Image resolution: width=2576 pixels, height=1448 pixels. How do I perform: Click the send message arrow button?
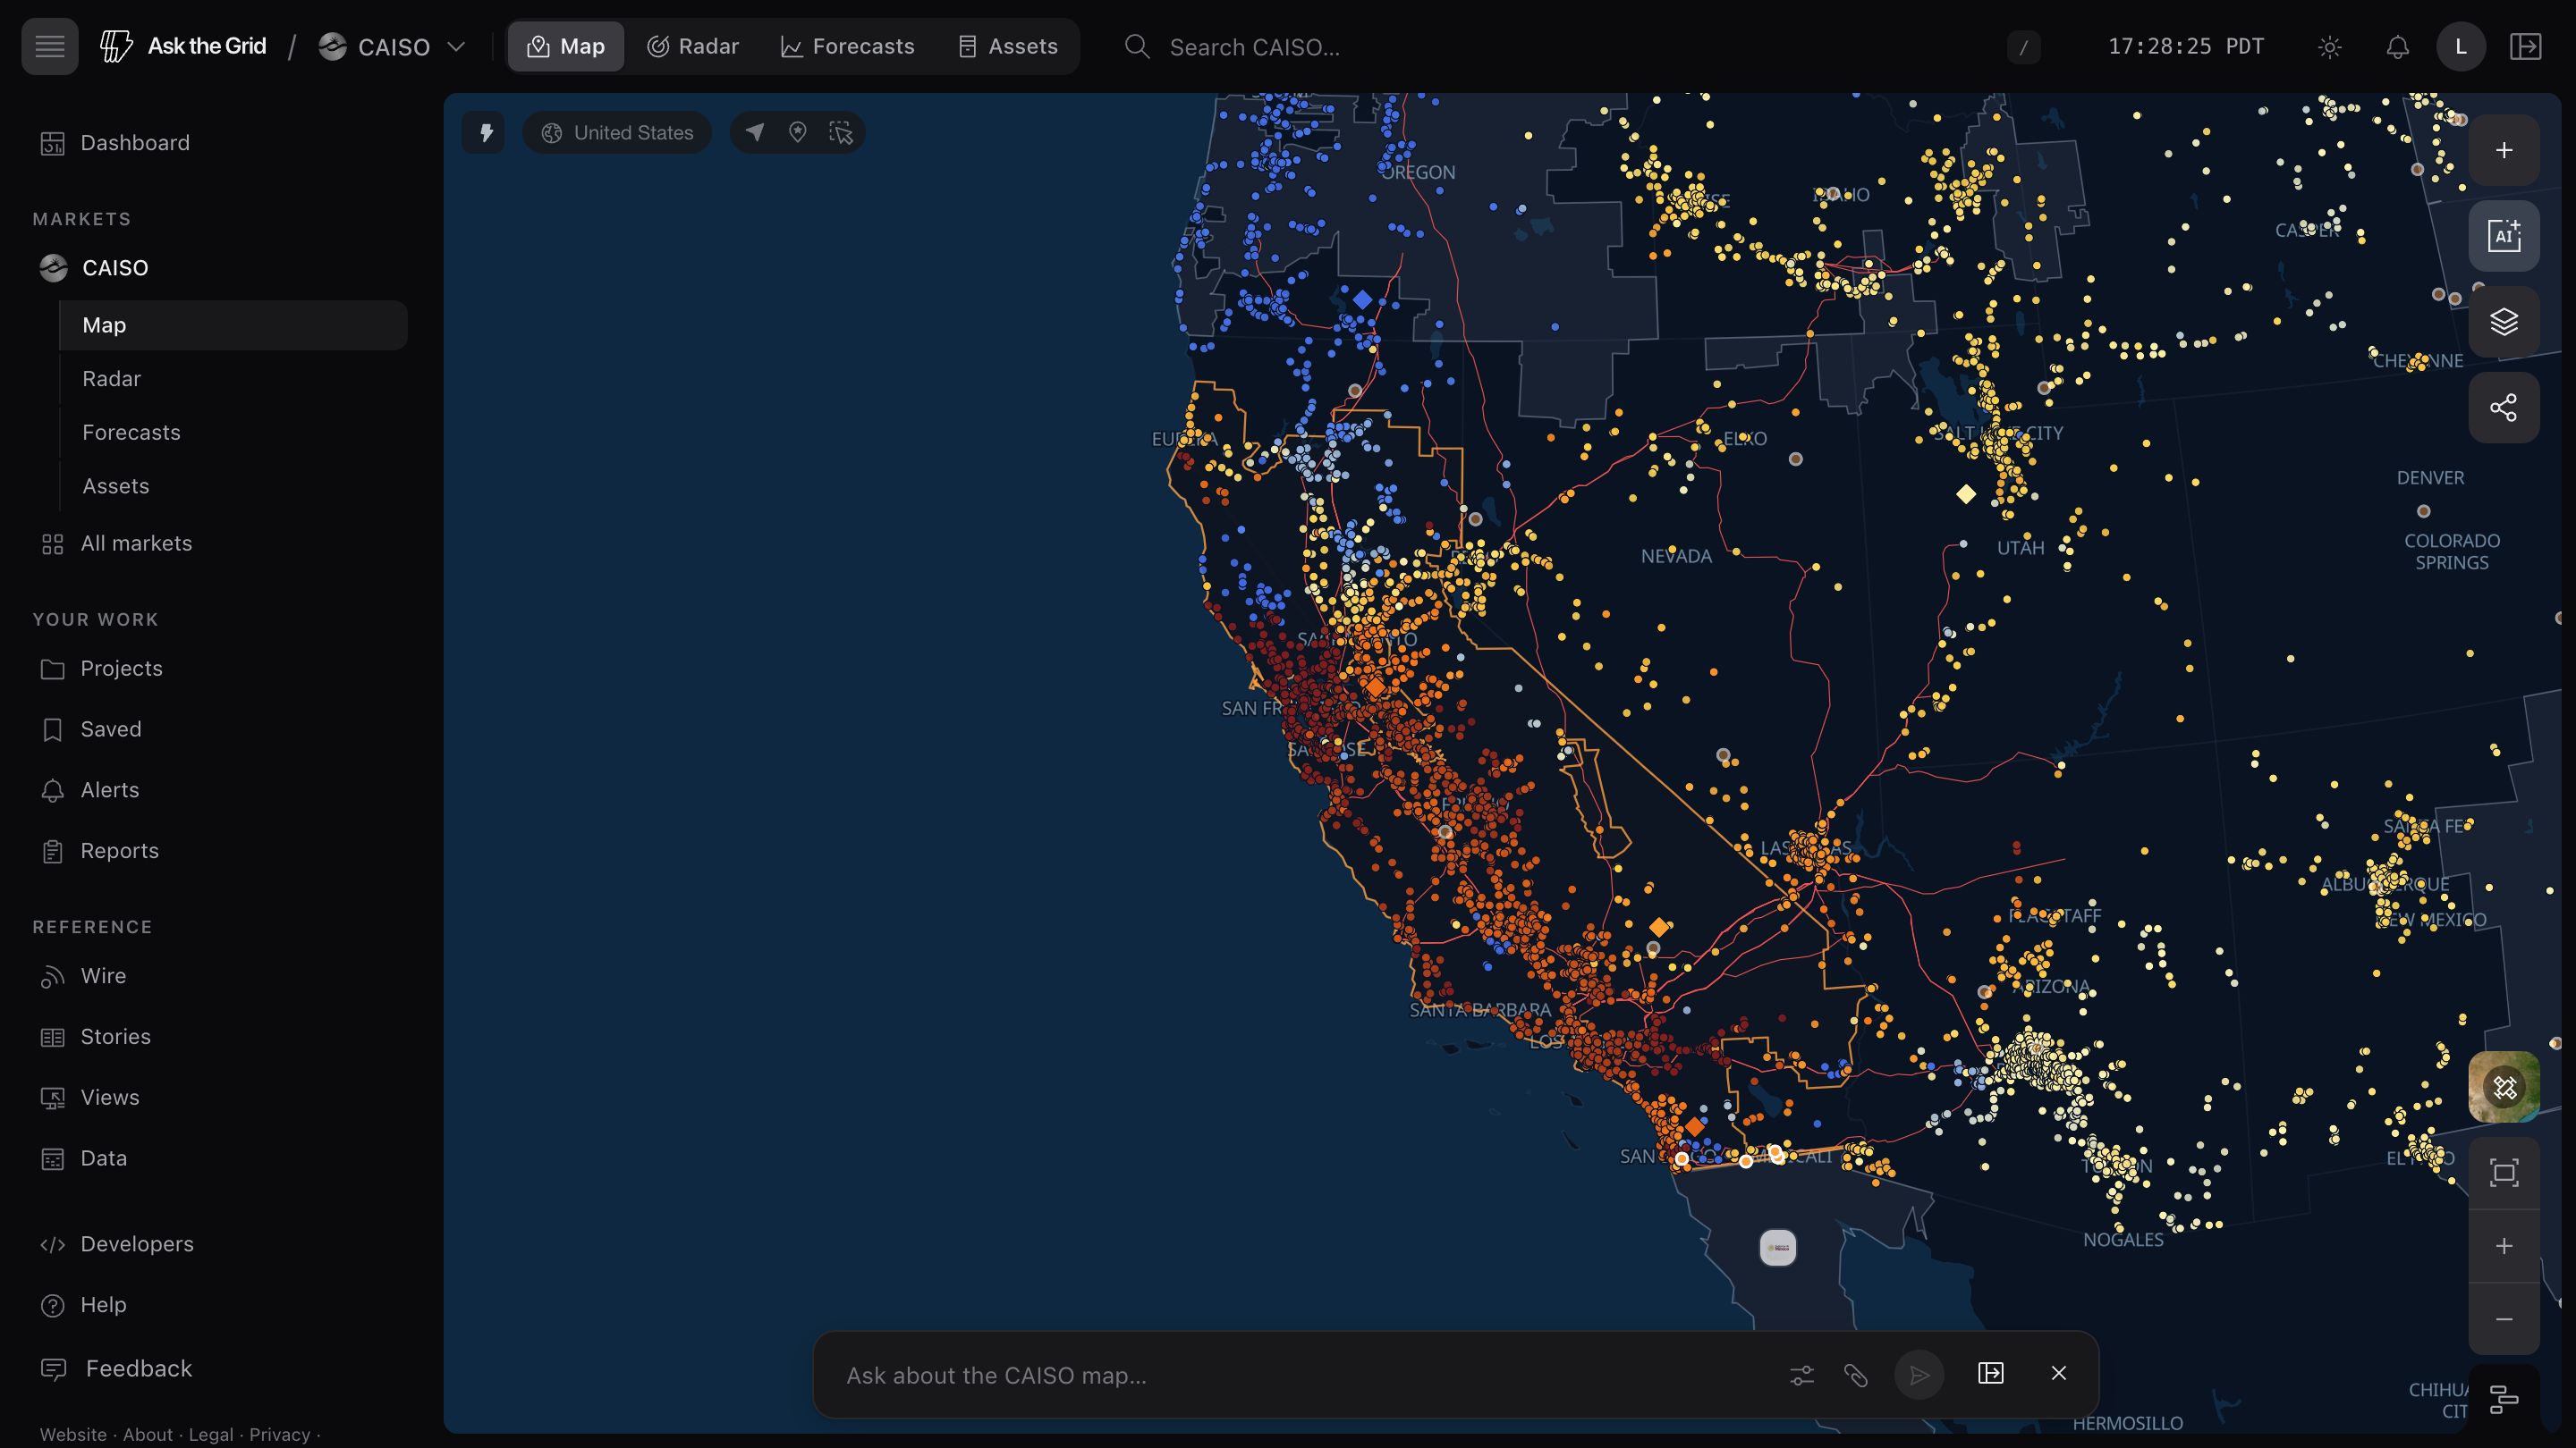[x=1919, y=1375]
